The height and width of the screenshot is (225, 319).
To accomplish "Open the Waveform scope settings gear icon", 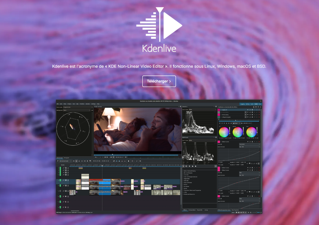I will (x=216, y=107).
